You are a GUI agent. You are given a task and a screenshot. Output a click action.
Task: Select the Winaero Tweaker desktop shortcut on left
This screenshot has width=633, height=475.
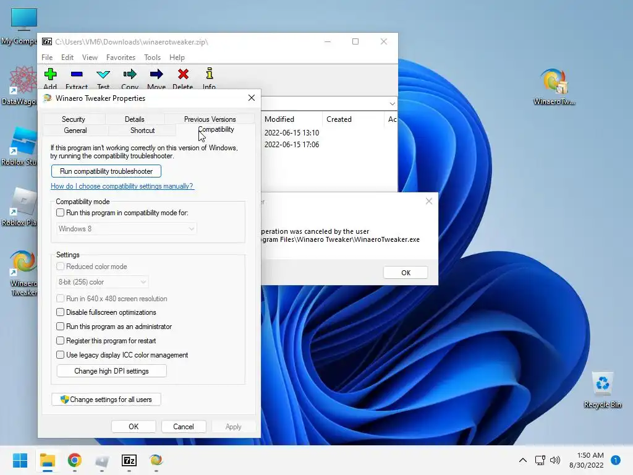(23, 273)
